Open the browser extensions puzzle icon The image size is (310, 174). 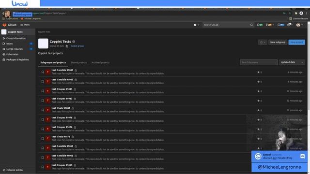296,13
